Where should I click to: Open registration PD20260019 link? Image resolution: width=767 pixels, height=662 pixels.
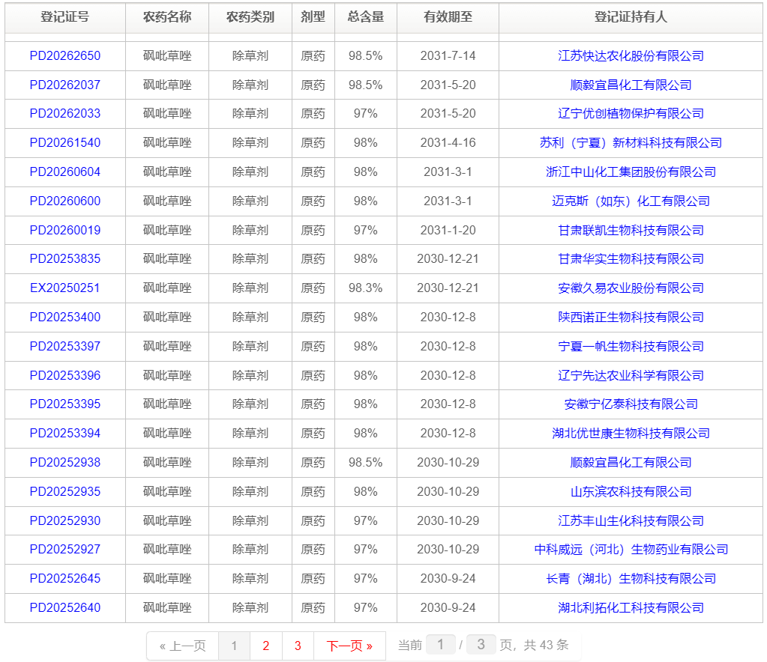coord(65,230)
